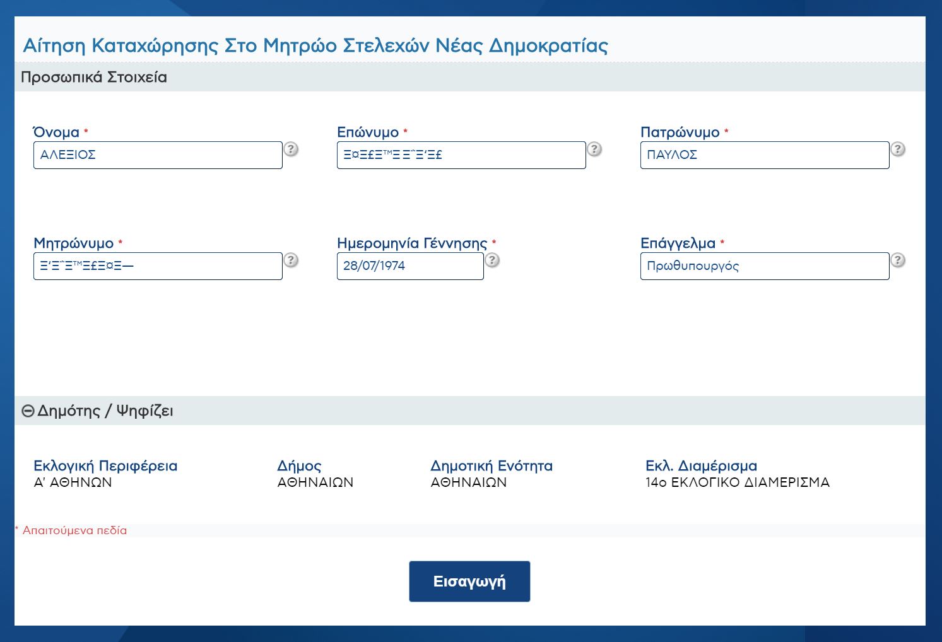
Task: Click help icon next to Όνομα field
Action: tap(291, 149)
